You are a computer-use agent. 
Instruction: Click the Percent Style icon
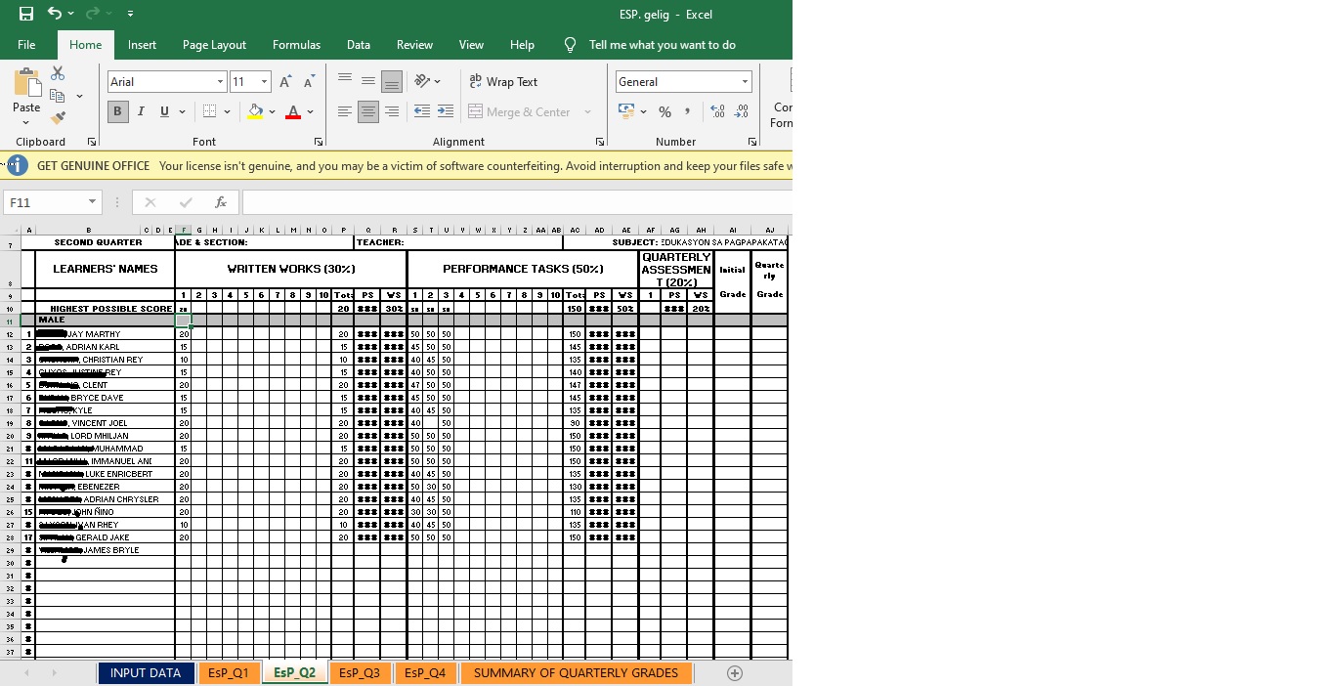664,112
